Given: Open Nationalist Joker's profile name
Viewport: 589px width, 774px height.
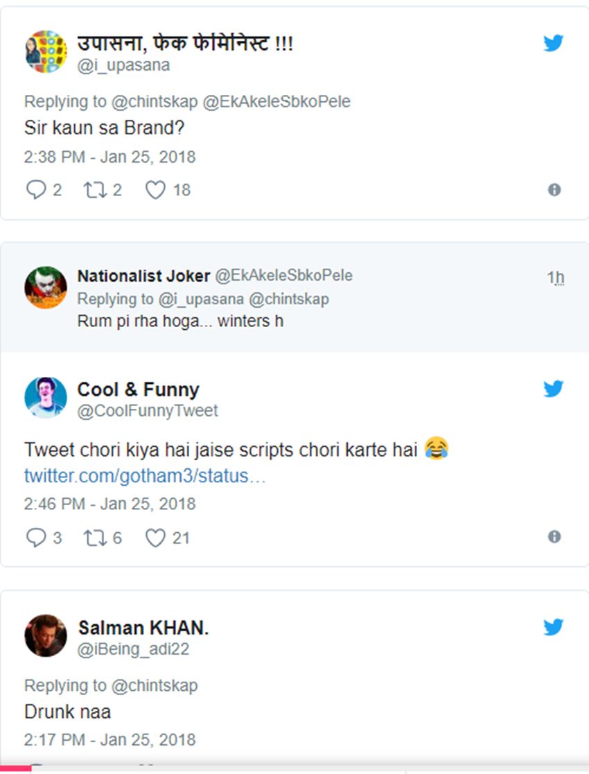Looking at the screenshot, I should pos(143,276).
